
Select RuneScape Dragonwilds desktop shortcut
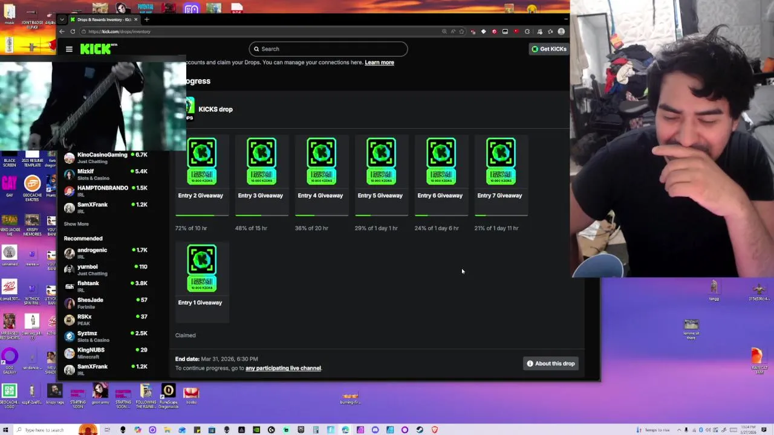coord(168,396)
